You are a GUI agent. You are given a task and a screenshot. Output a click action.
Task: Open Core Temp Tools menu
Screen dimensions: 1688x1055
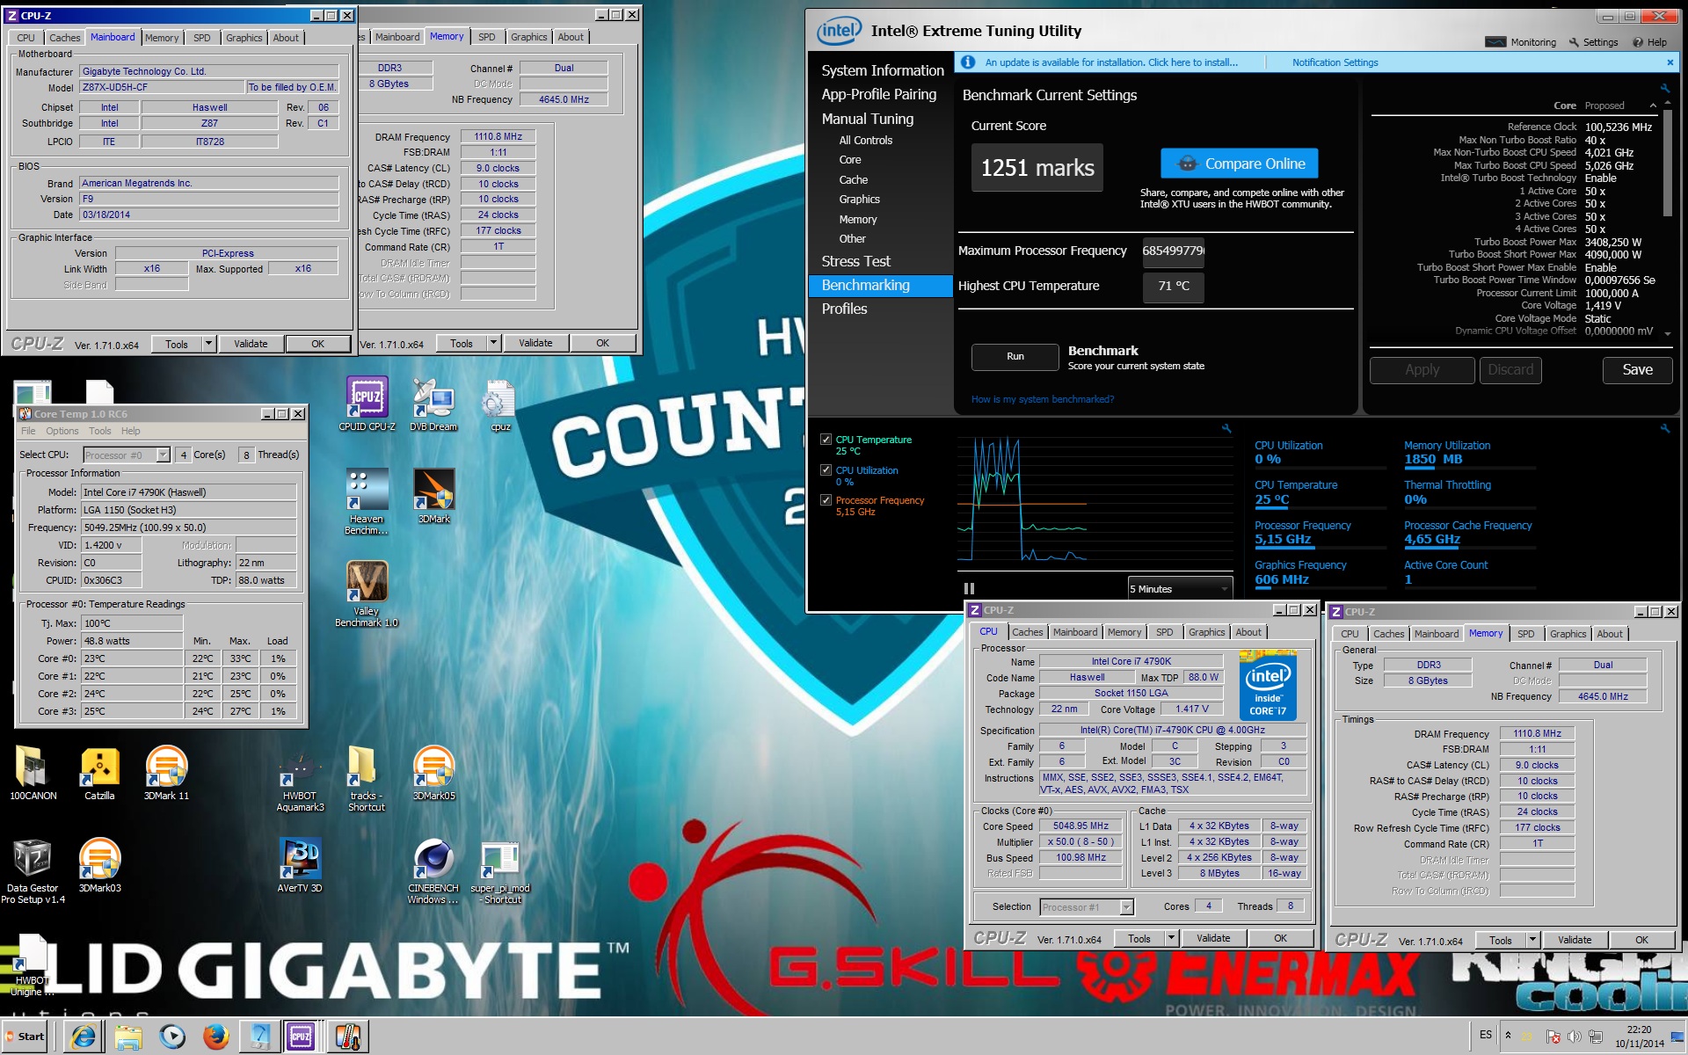point(99,431)
